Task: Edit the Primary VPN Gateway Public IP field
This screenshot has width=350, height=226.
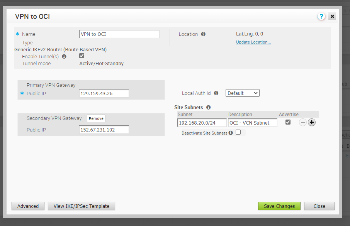Action: click(x=104, y=93)
